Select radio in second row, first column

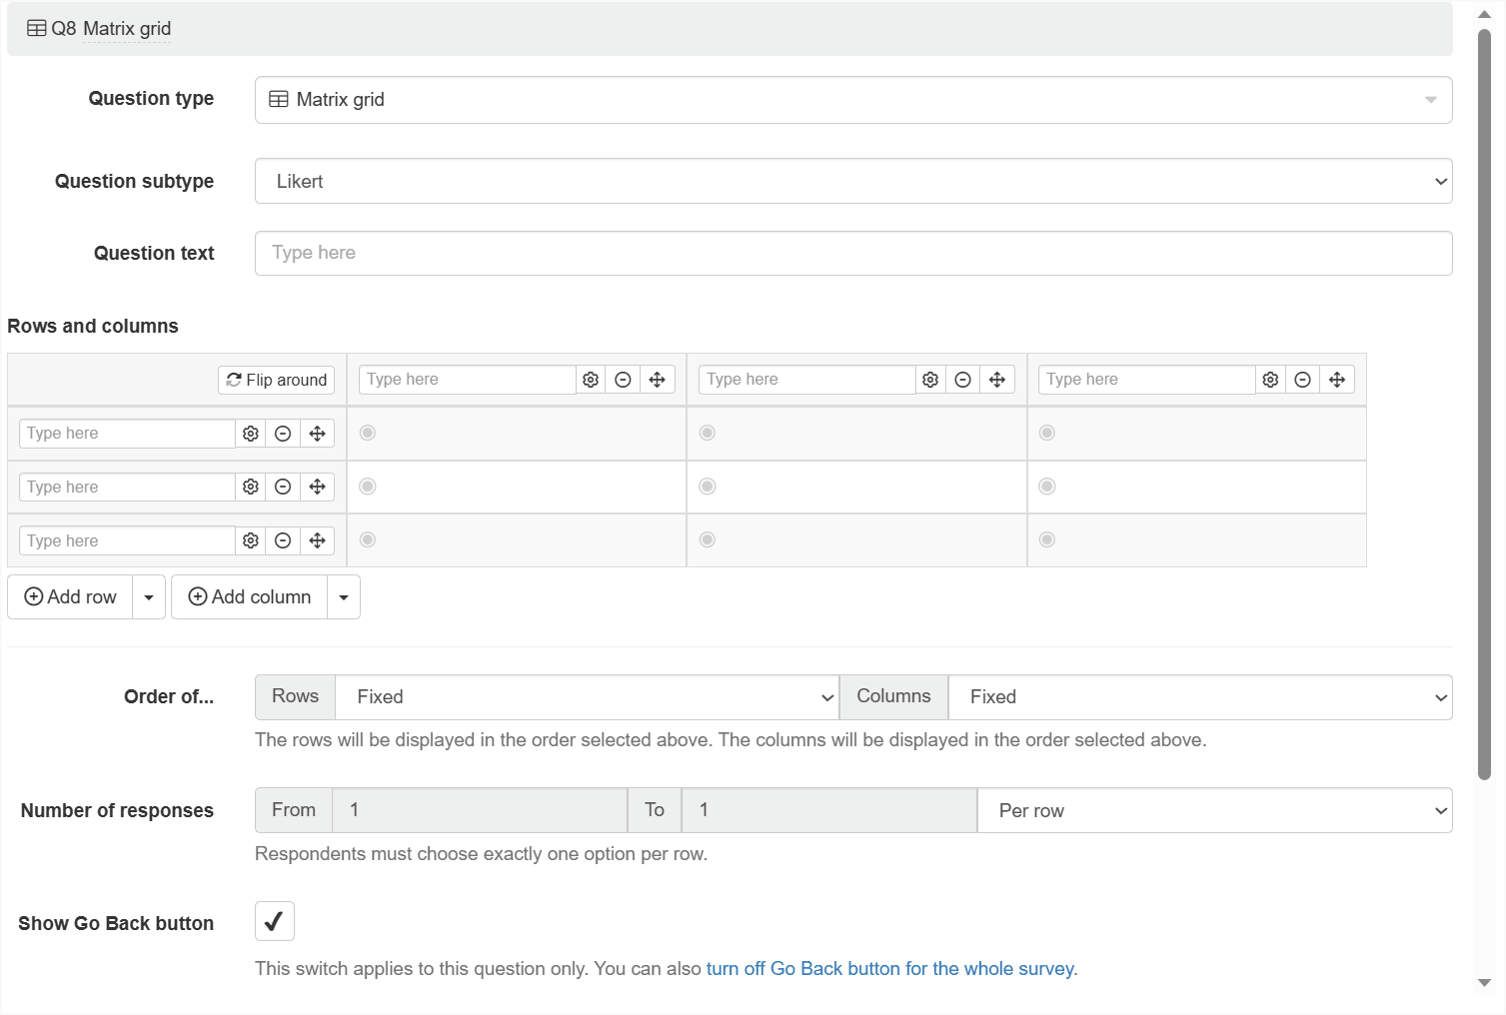tap(368, 487)
